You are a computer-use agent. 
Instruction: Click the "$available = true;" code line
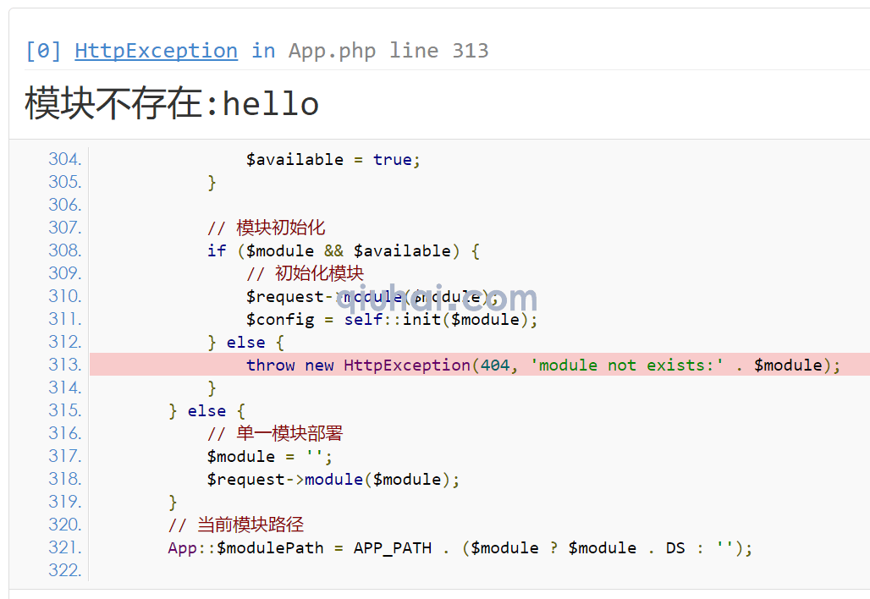click(333, 160)
